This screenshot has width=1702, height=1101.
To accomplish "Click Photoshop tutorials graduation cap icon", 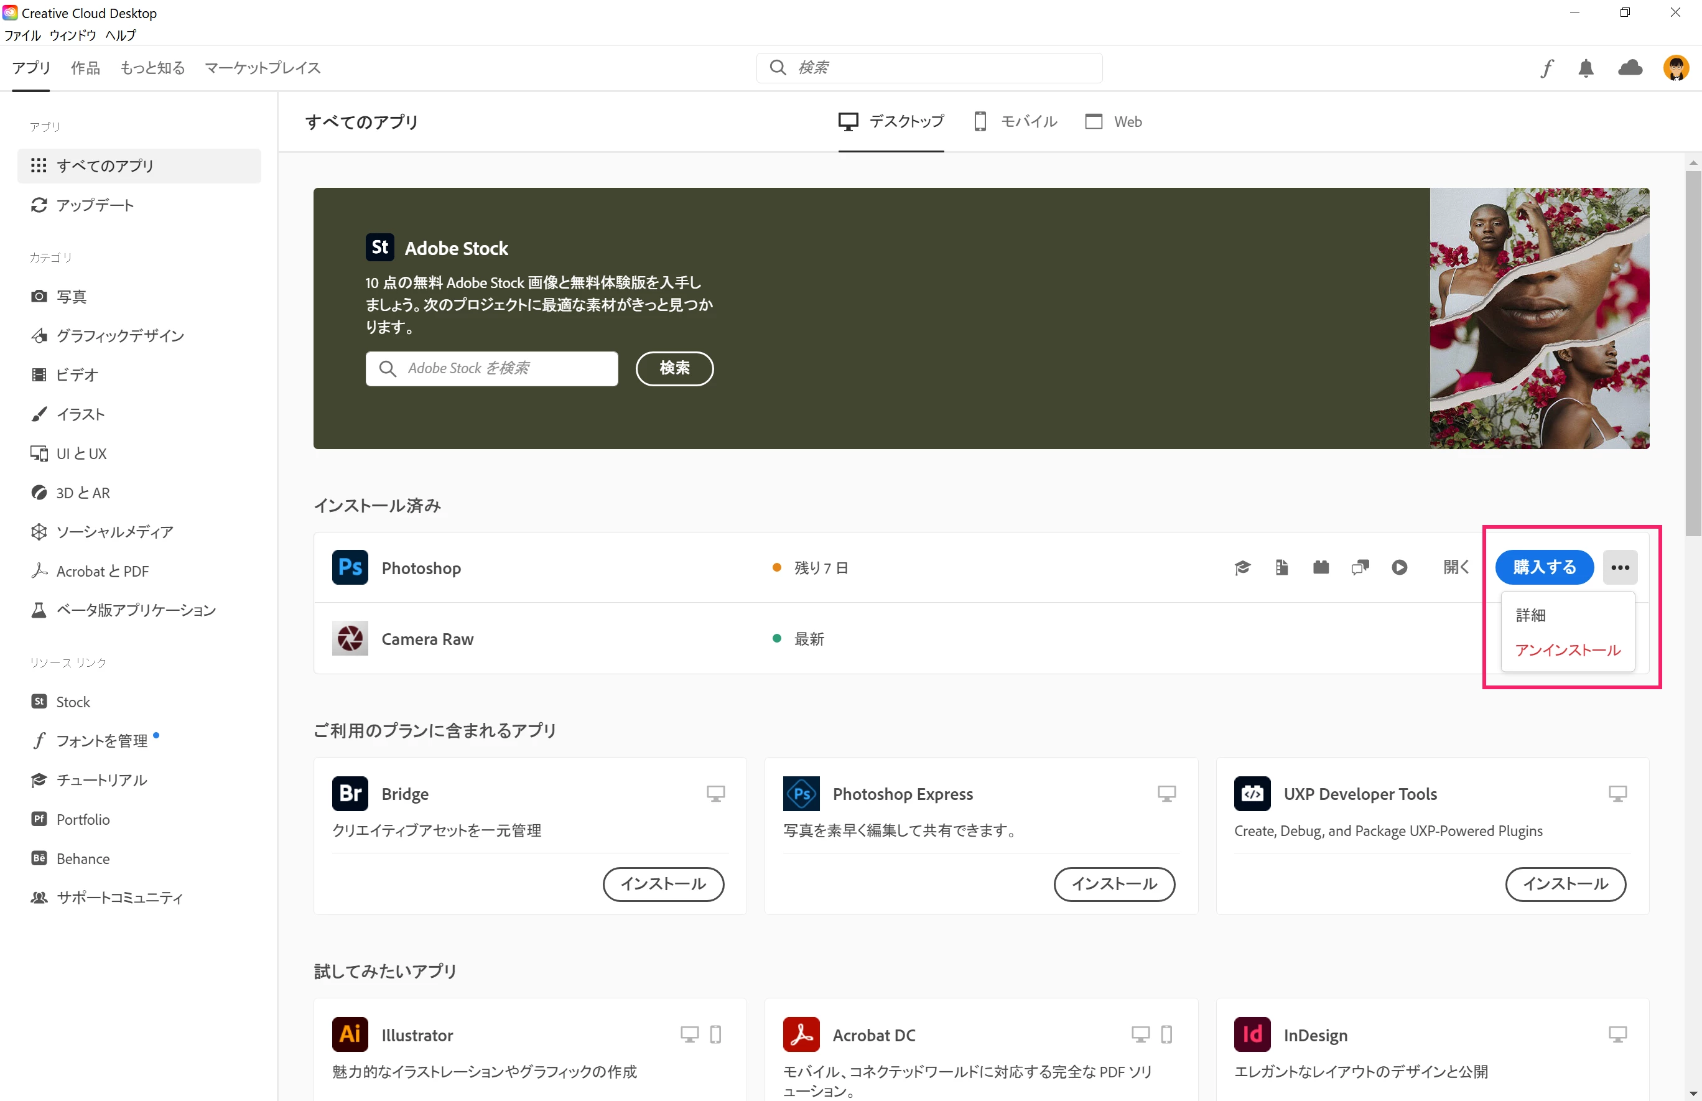I will 1242,568.
